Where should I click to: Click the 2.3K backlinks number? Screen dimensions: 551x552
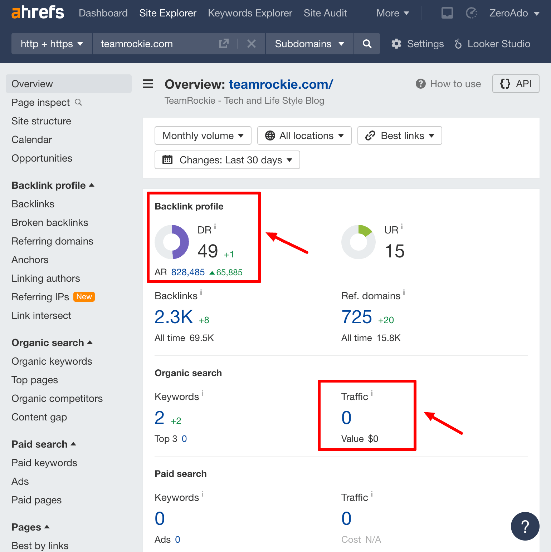click(174, 317)
